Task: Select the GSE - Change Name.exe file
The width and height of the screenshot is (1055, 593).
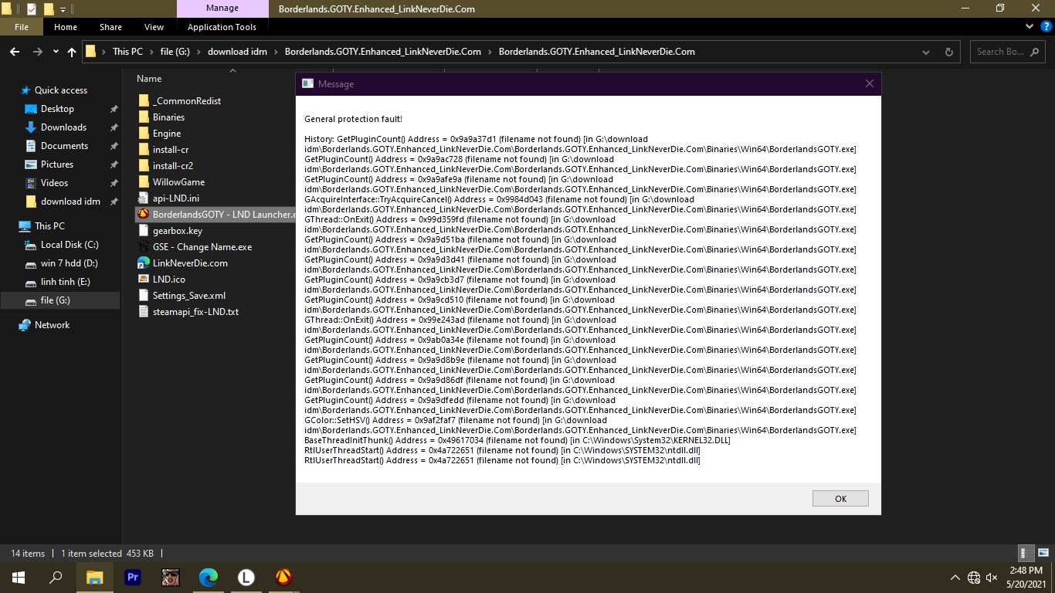Action: coord(202,247)
